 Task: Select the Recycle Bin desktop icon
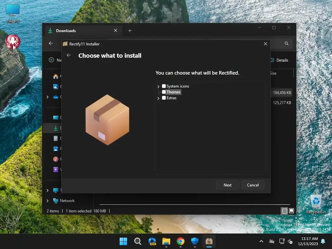[316, 205]
